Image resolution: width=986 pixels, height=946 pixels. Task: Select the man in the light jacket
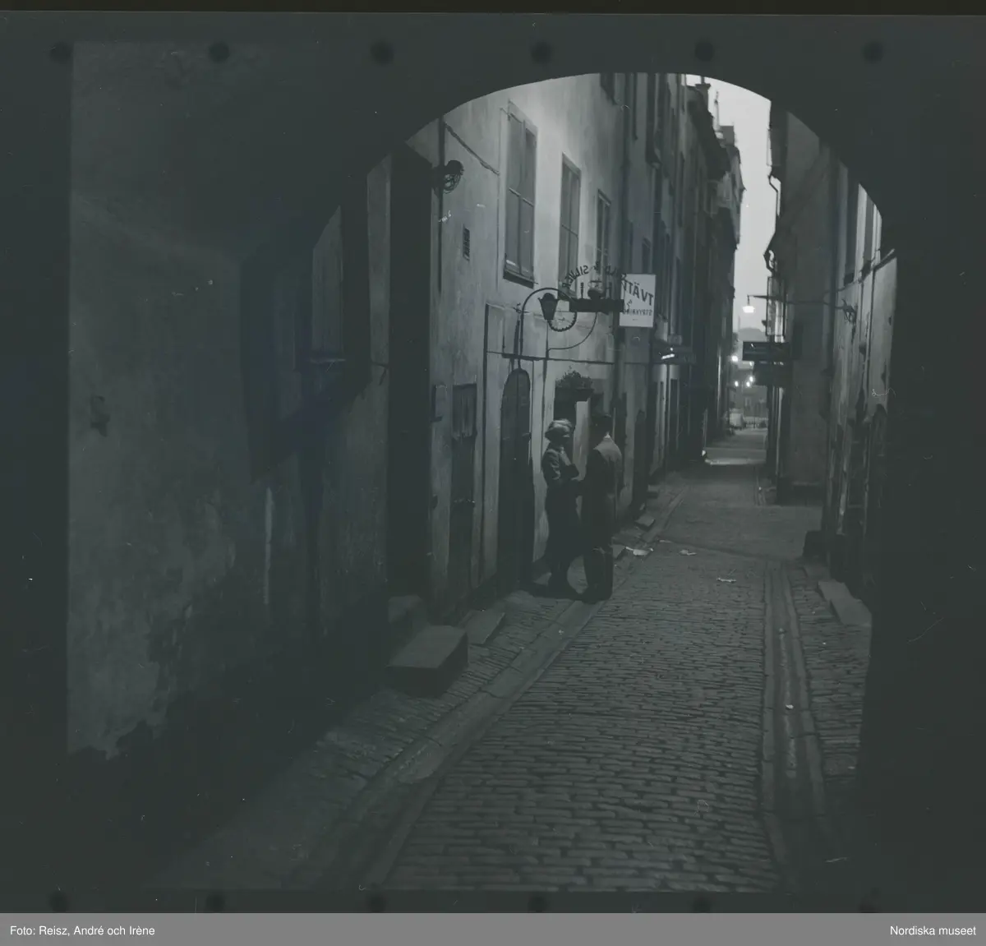(x=602, y=505)
